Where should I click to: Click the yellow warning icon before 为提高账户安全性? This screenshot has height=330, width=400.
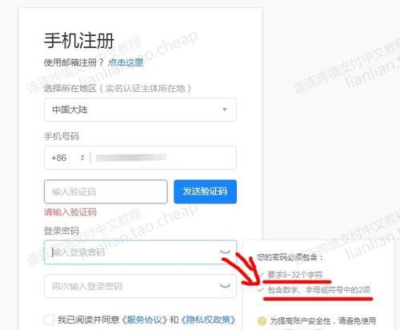(262, 320)
